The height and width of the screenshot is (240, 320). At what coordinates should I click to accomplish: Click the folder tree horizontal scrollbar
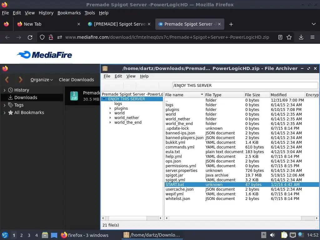click(132, 218)
